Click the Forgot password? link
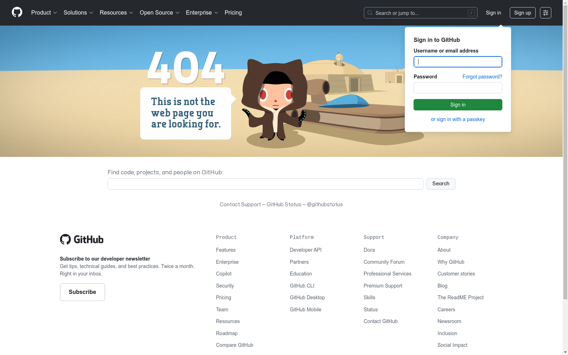Viewport: 568px width, 355px height. 482,77
